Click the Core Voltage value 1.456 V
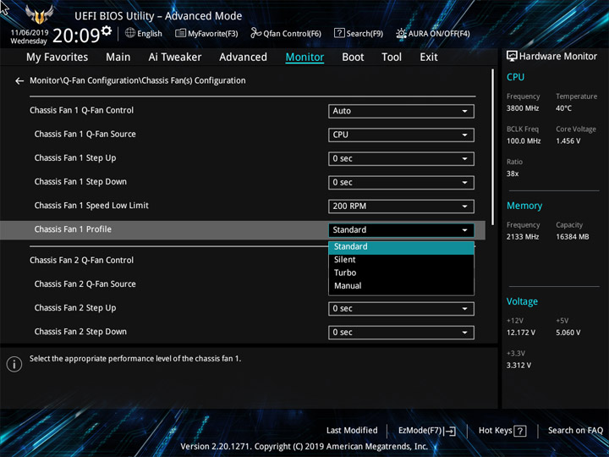609x457 pixels. 568,141
